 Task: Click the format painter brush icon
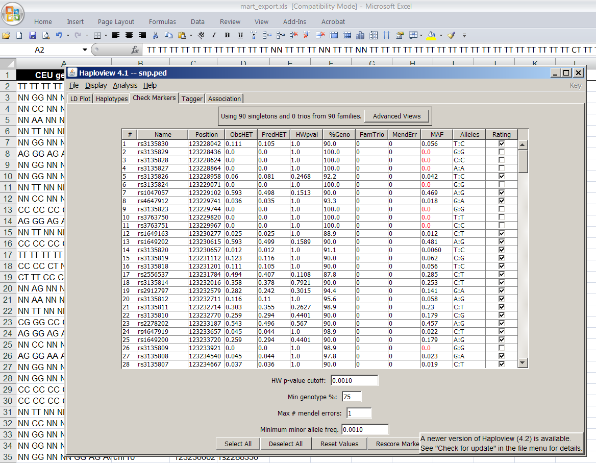coord(451,35)
